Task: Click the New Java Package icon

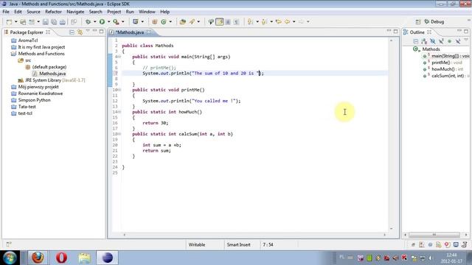Action: 154,21
